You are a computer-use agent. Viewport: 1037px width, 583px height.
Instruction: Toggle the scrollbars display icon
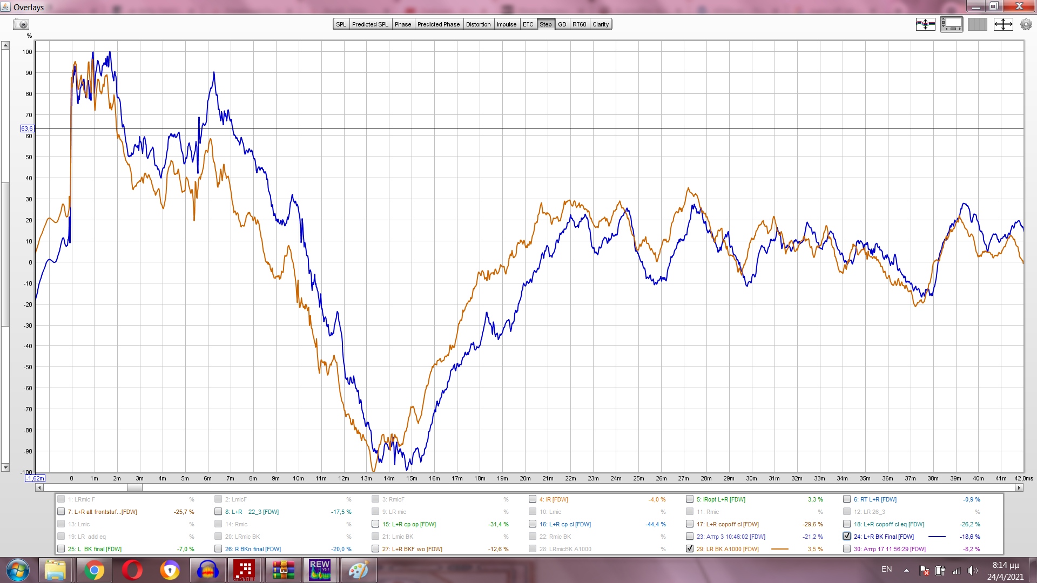951,24
